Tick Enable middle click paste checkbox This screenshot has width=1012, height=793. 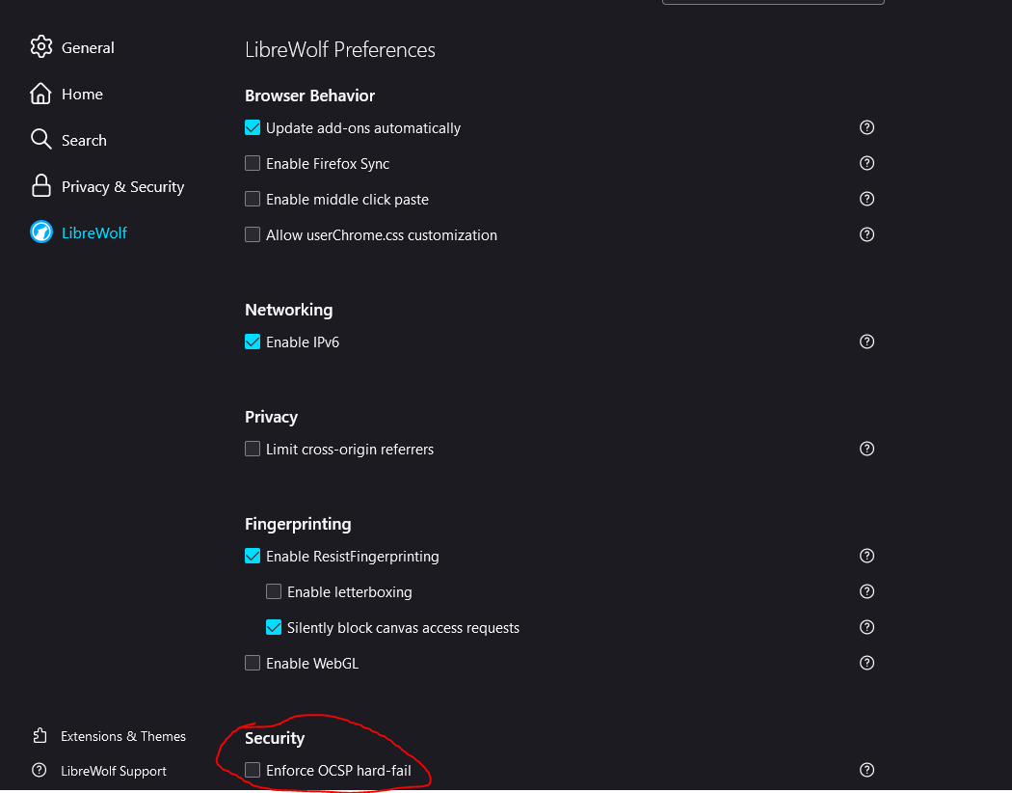[x=253, y=199]
